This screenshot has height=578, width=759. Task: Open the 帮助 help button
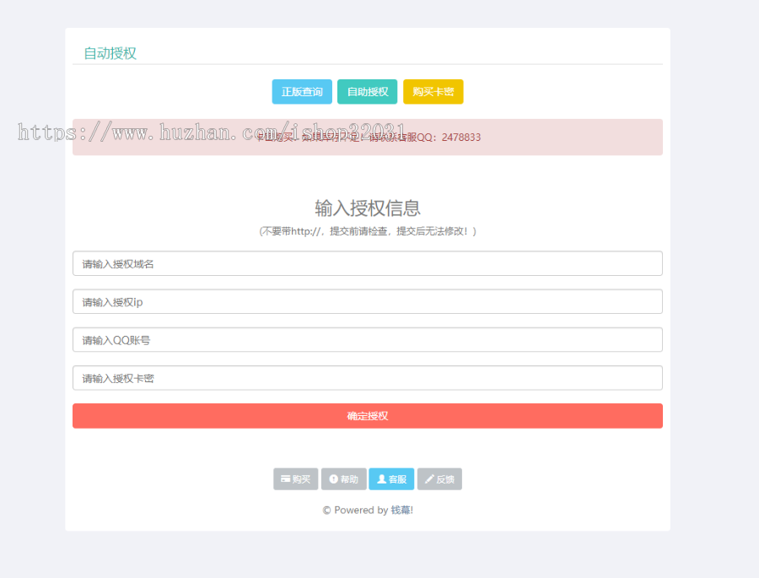click(343, 478)
